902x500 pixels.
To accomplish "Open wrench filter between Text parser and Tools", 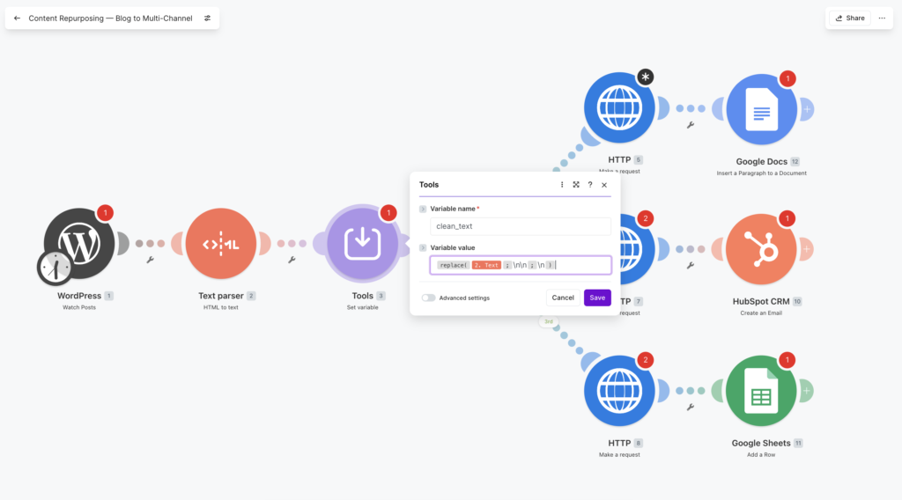I will pyautogui.click(x=292, y=260).
